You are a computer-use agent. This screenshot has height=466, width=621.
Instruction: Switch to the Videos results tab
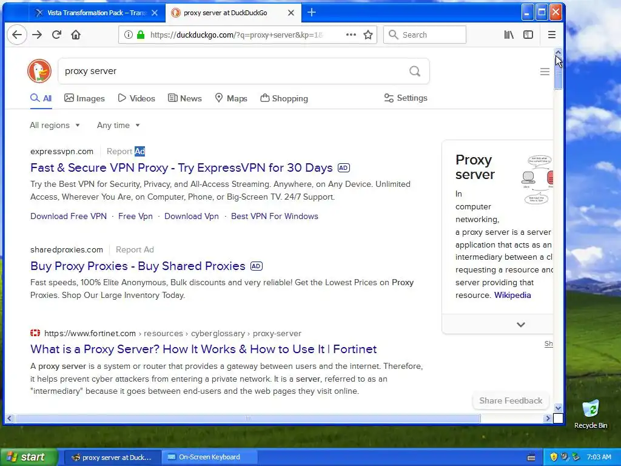coord(136,98)
